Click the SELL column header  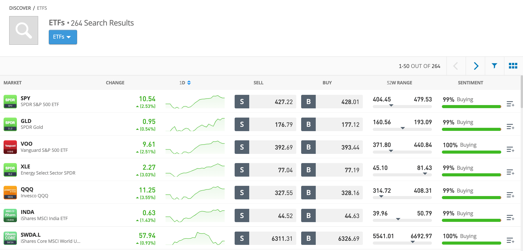pos(258,83)
